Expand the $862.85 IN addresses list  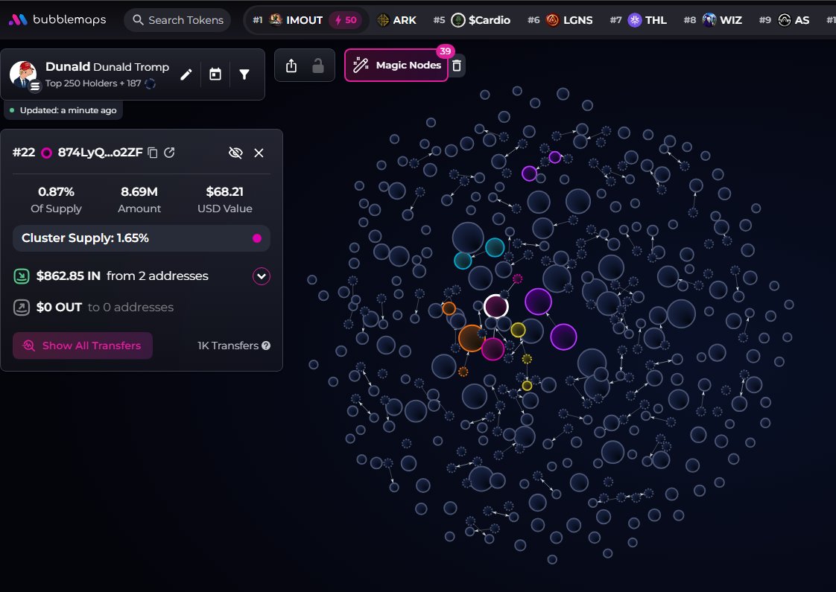click(262, 276)
